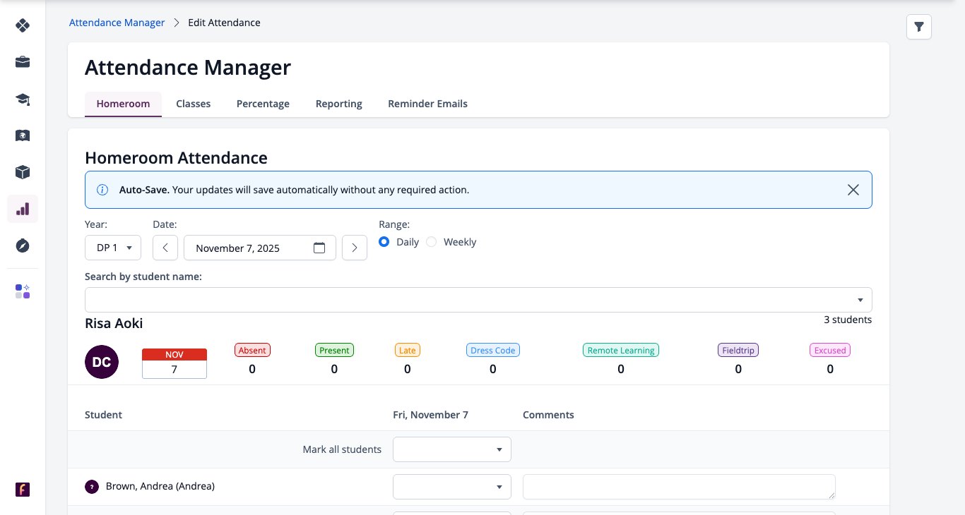Open Andrea Brown's attendance dropdown
Screen dimensions: 965x515
click(x=452, y=487)
